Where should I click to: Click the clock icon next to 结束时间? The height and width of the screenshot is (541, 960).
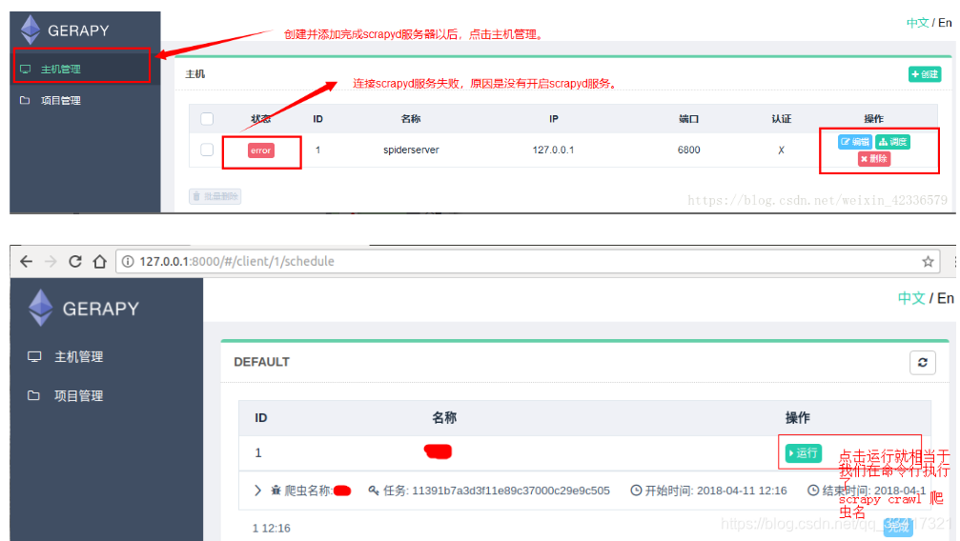(813, 491)
